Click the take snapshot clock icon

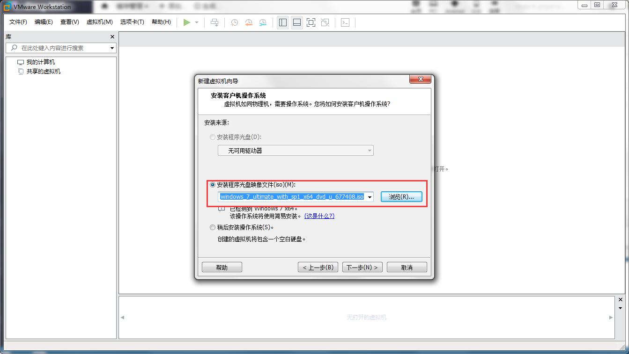[x=234, y=22]
